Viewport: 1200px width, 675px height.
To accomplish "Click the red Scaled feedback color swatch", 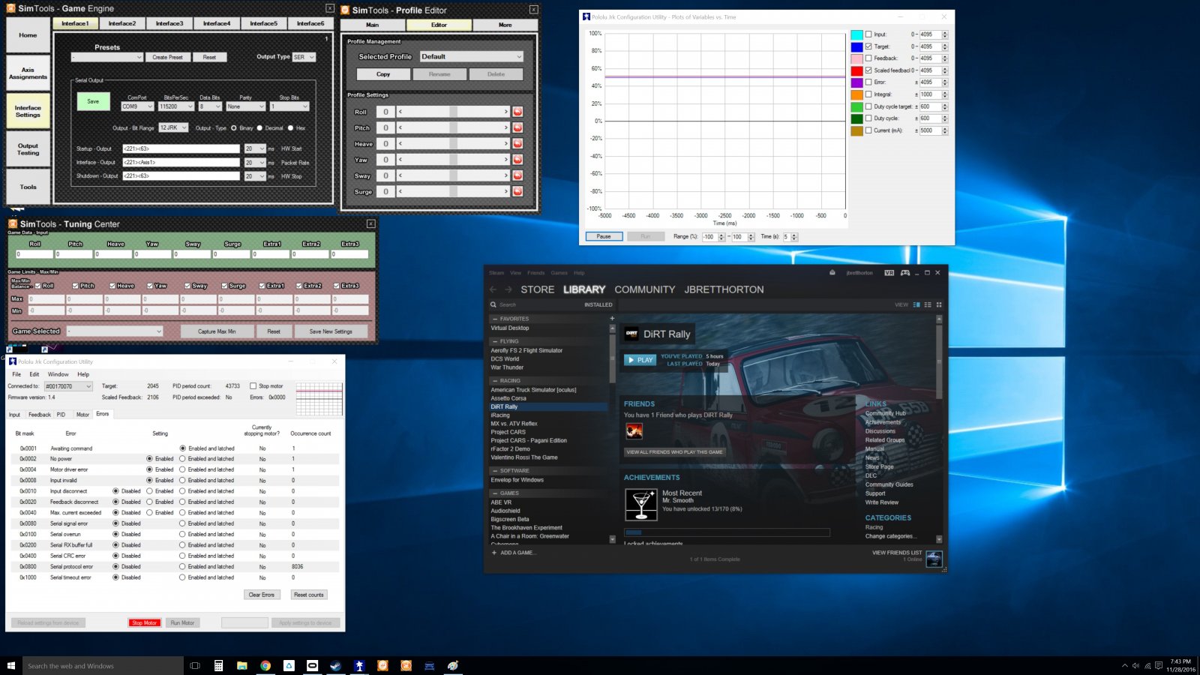I will tap(856, 70).
